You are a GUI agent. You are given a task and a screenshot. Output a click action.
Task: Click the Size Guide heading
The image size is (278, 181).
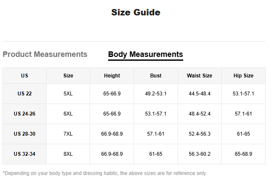coord(136,12)
